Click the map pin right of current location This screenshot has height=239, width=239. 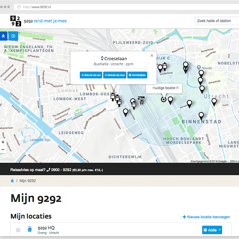pos(170,101)
